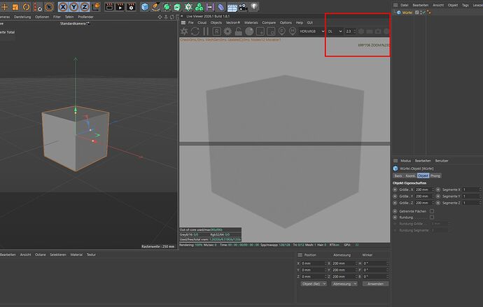This screenshot has width=483, height=307.
Task: Open the Live Viewer Objects menu
Action: 216,23
